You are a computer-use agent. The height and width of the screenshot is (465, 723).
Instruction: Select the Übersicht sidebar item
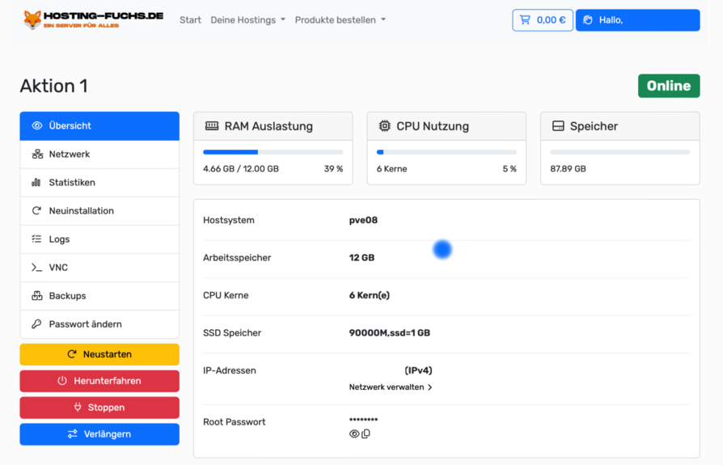click(99, 126)
